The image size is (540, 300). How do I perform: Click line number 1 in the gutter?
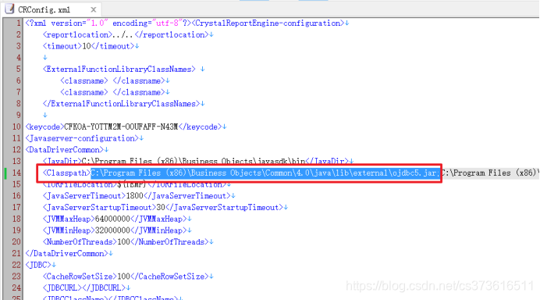click(18, 23)
